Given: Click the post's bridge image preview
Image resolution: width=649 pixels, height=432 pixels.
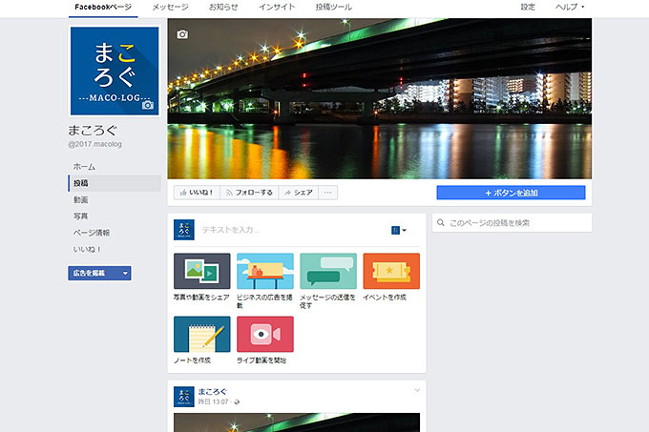Looking at the screenshot, I should (x=297, y=422).
